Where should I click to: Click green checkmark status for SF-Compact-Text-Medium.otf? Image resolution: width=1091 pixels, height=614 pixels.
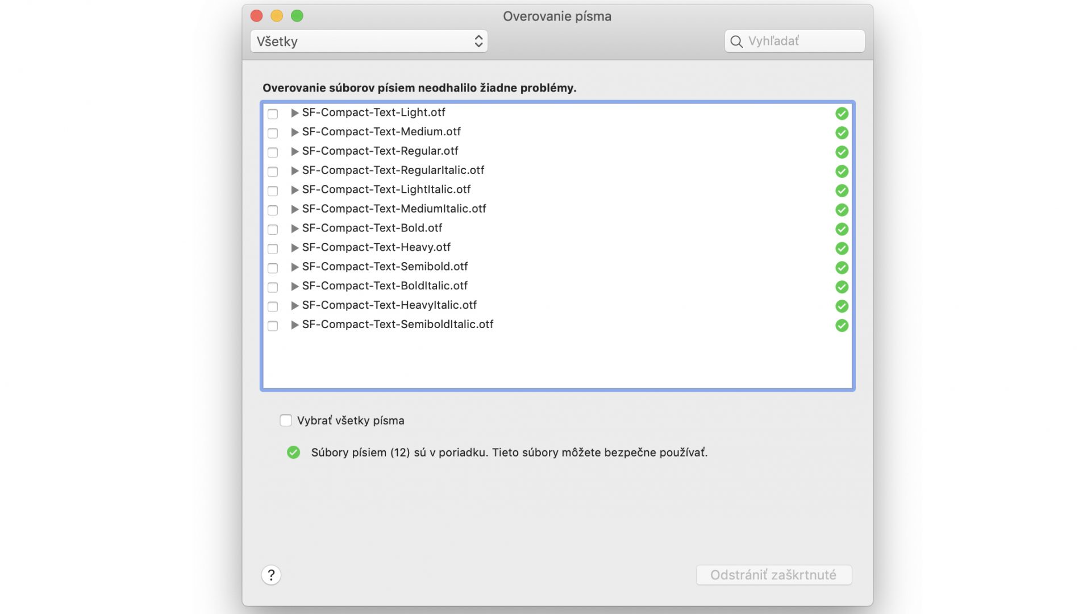tap(842, 133)
